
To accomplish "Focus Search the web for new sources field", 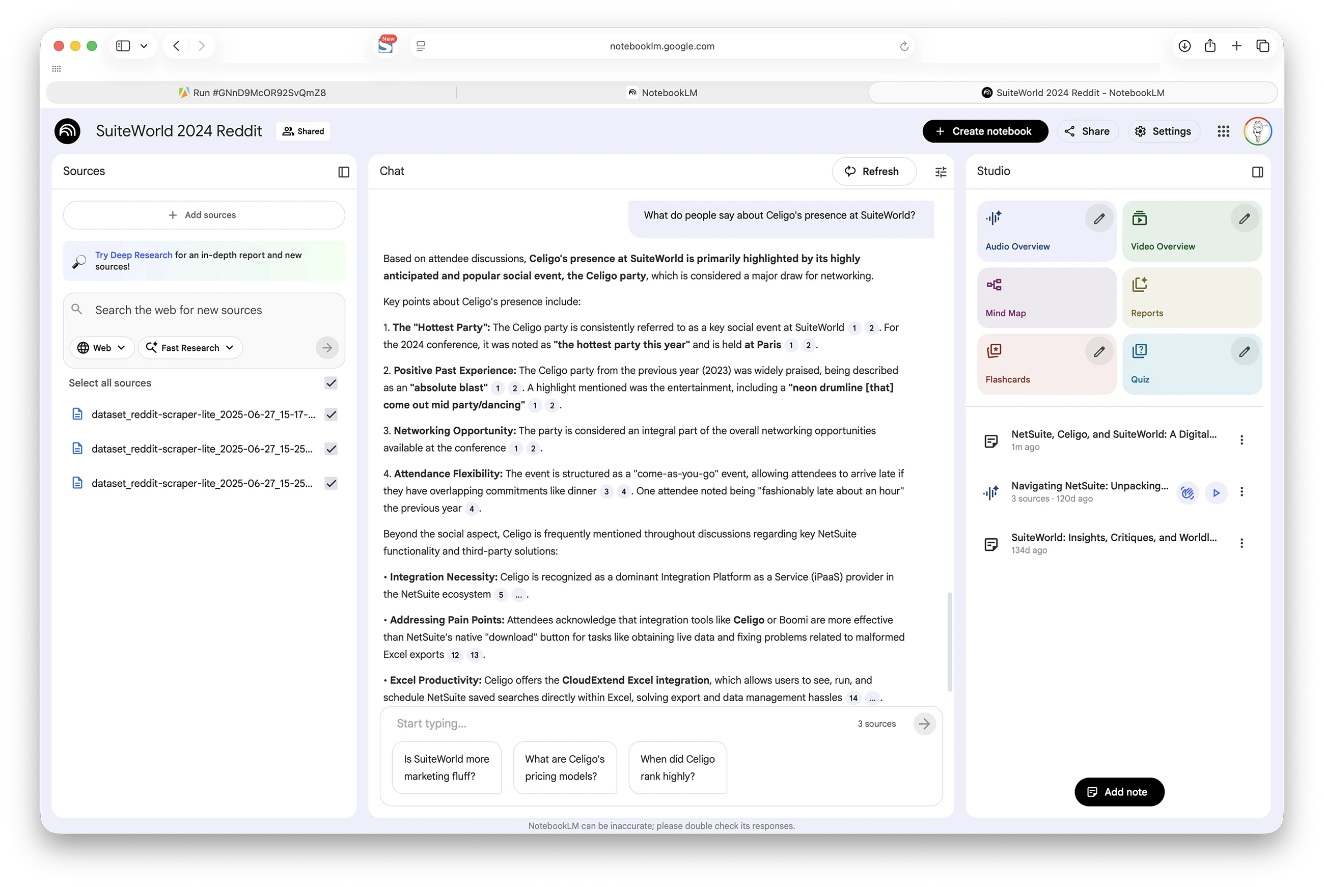I will (204, 310).
